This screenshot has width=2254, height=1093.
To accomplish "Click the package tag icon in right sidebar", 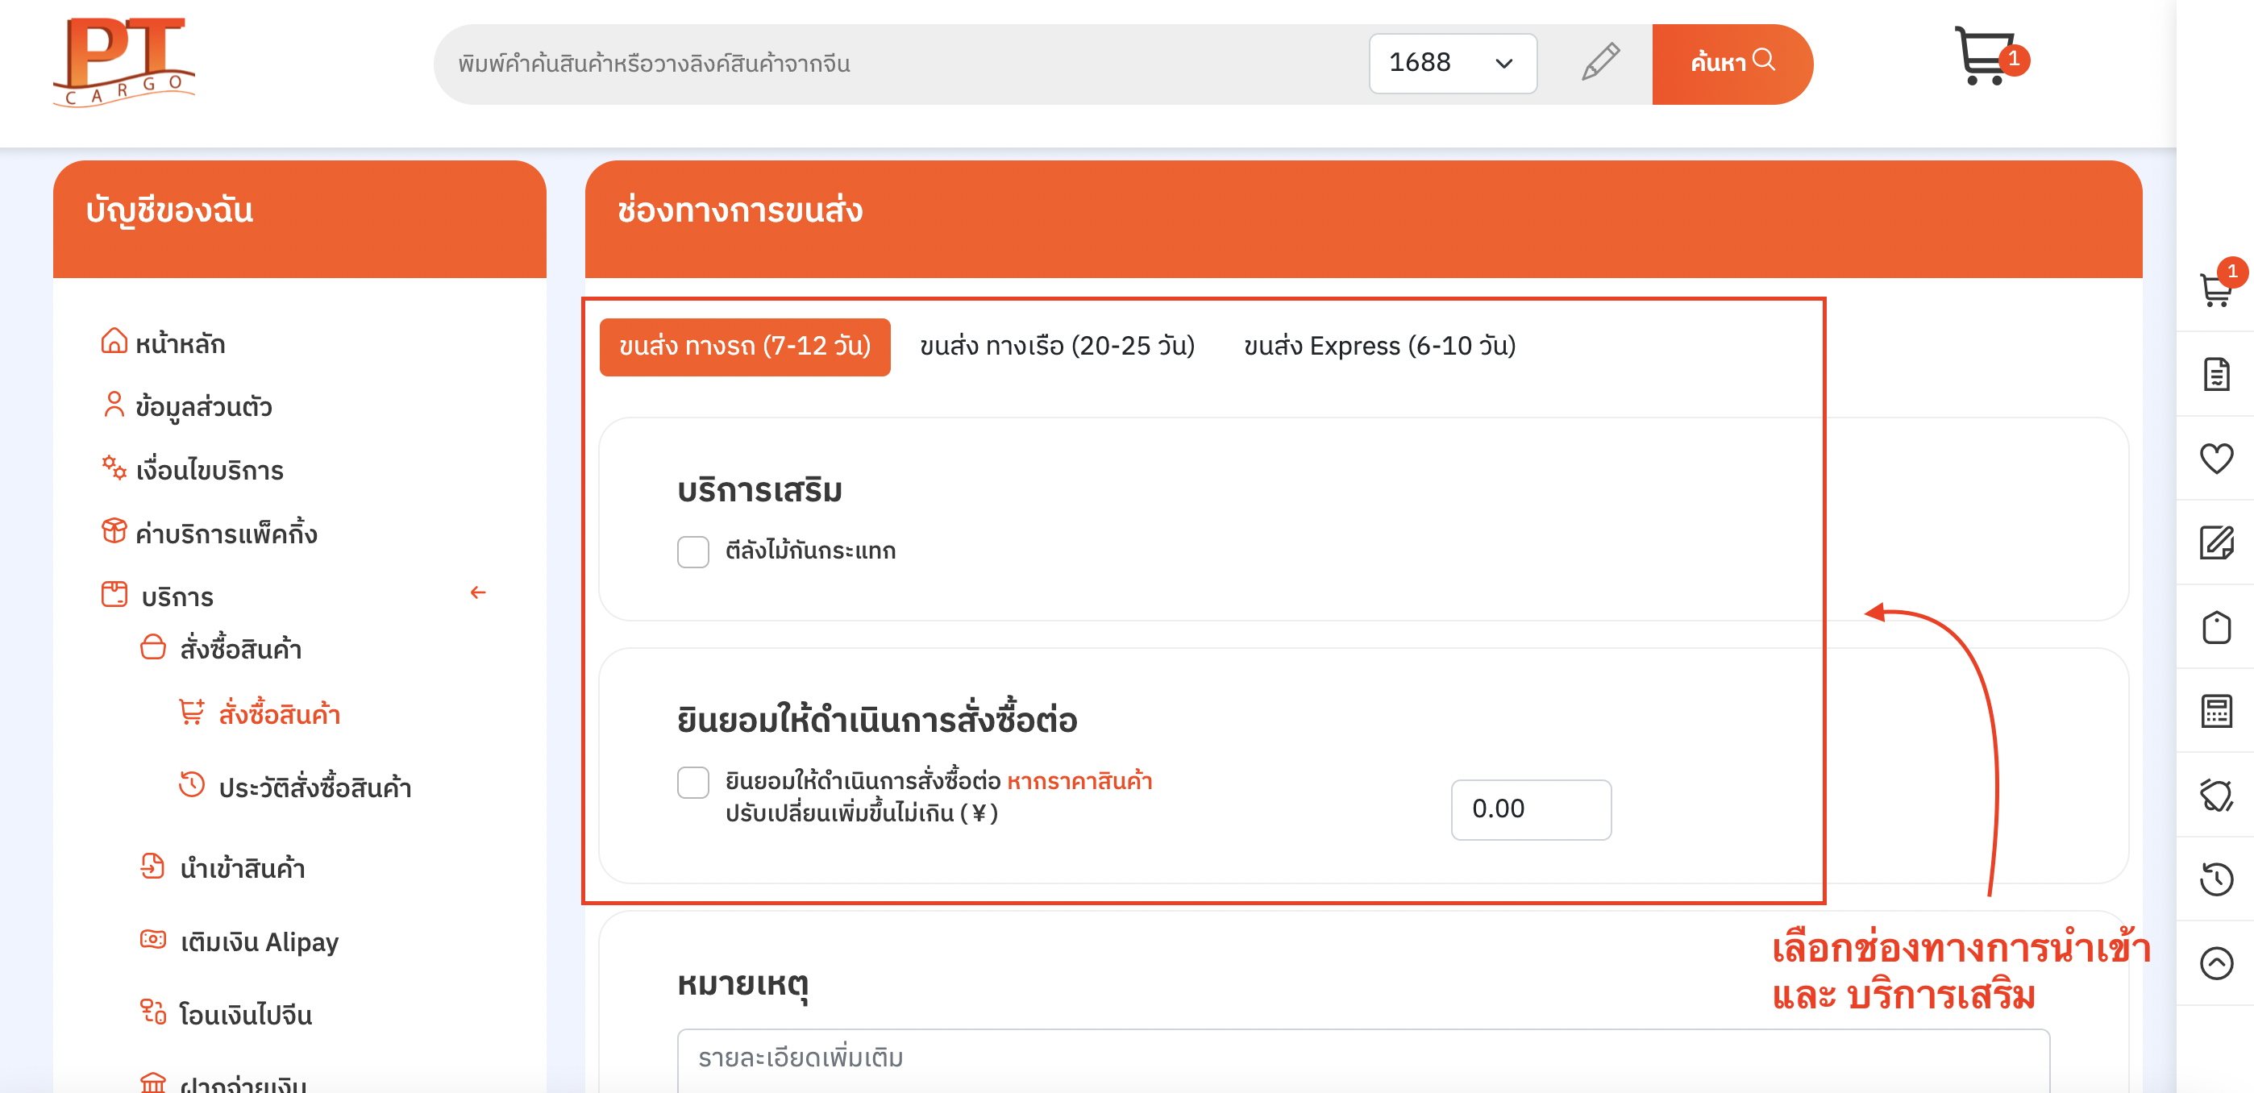I will [x=2215, y=626].
